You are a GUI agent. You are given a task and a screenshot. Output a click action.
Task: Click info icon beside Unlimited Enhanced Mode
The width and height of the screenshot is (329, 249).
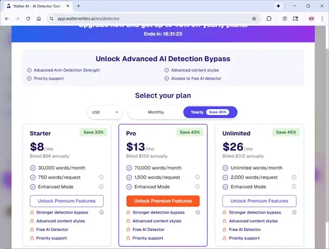294,187
